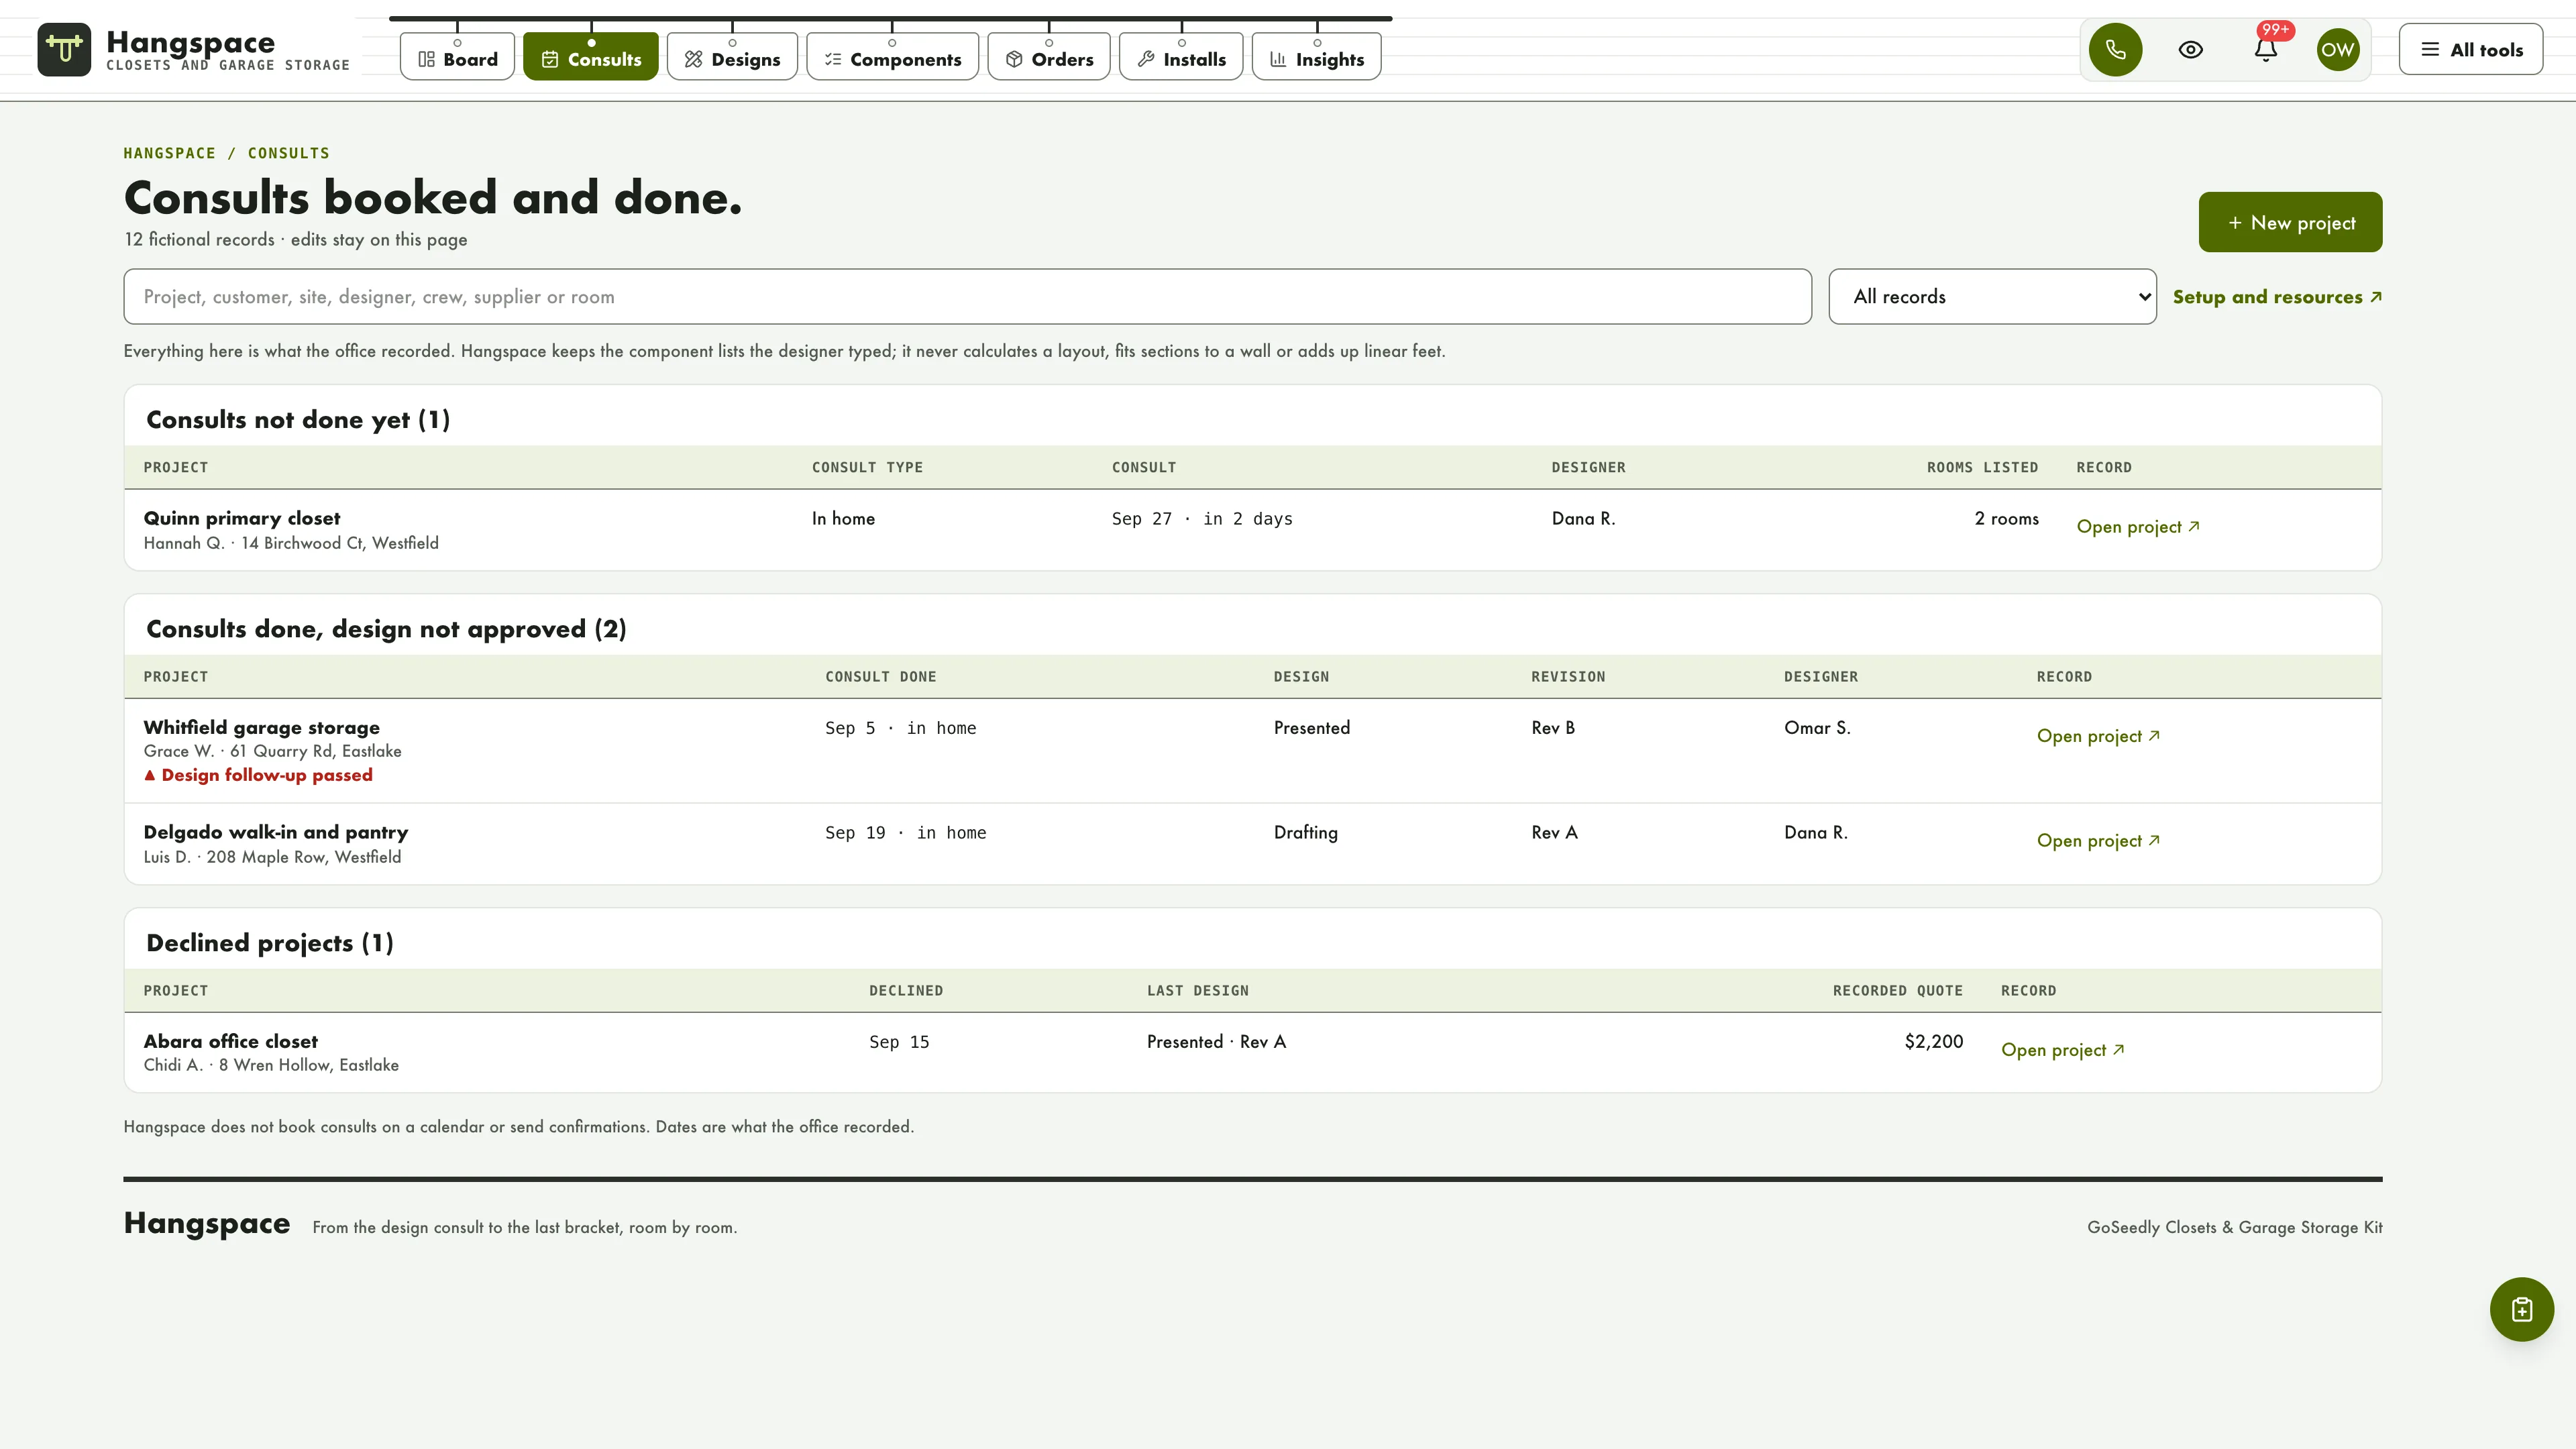This screenshot has height=1449, width=2576.
Task: Click the Rev B revision cell
Action: [1553, 728]
